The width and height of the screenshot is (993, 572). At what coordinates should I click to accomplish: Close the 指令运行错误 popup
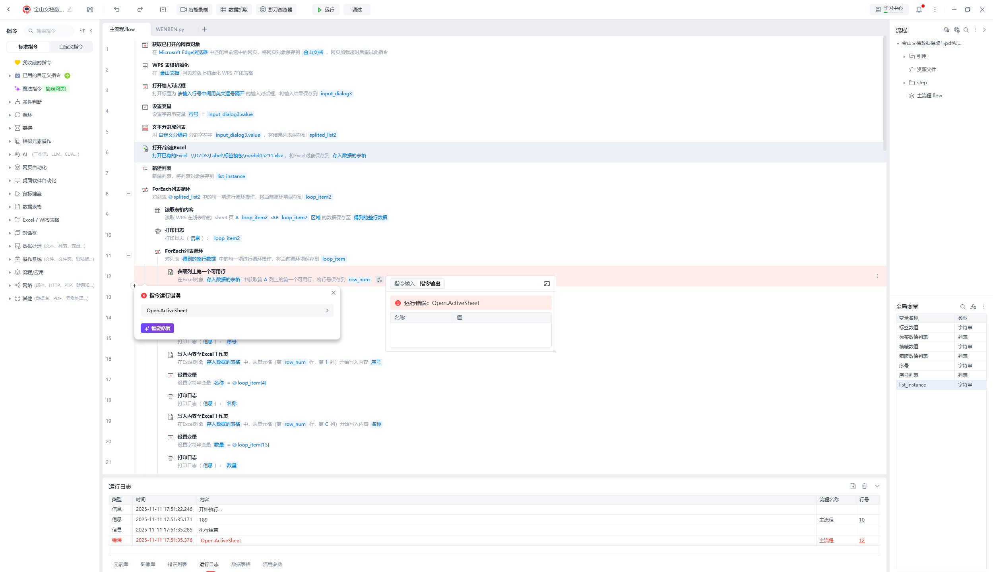tap(334, 293)
